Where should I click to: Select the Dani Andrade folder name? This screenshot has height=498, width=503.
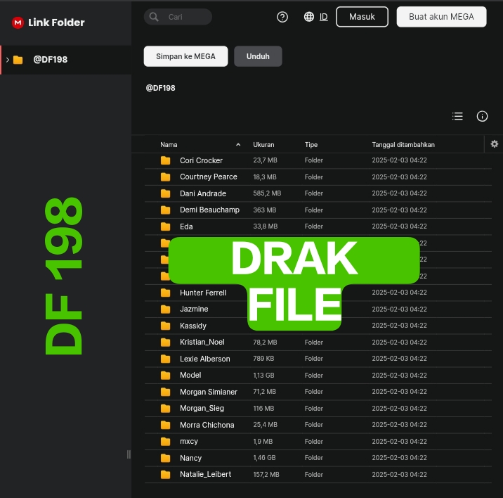[203, 193]
